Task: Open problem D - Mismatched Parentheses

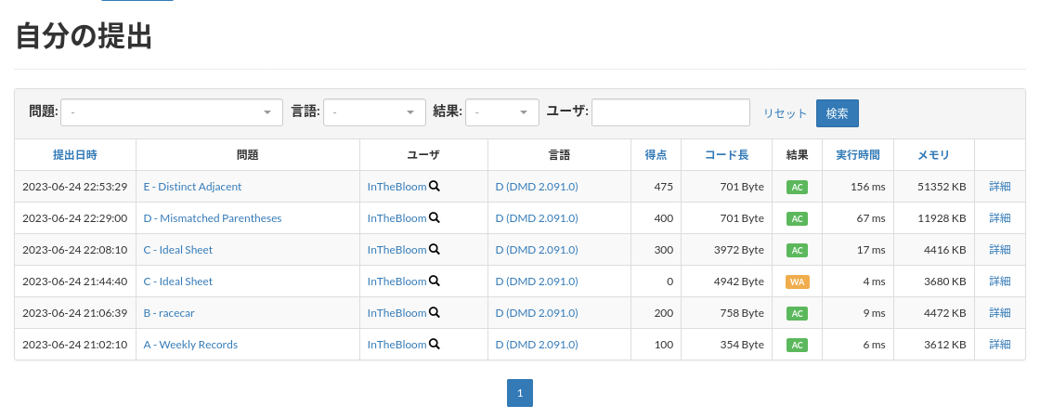Action: [x=213, y=217]
